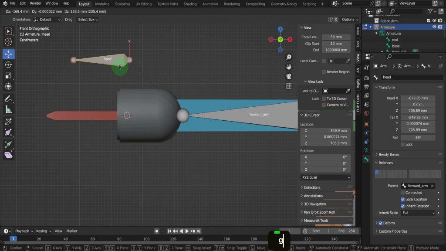Activate the 3D Cursor tool
Viewport: 446px width, 251px height.
pos(8,42)
